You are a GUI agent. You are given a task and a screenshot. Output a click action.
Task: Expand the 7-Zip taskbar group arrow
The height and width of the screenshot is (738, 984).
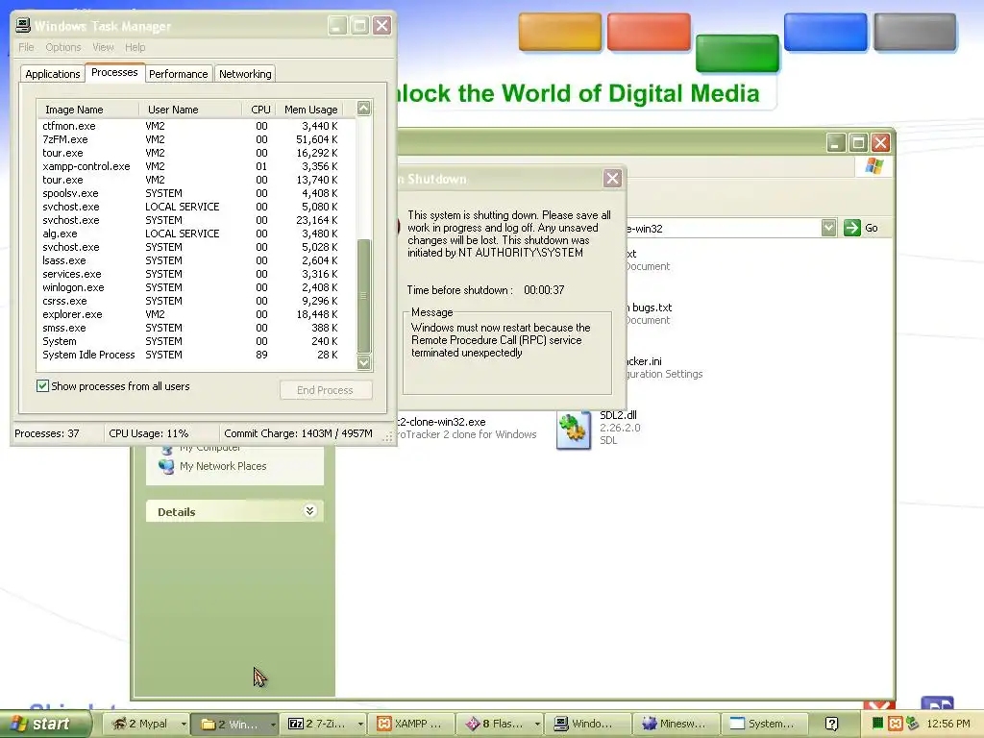361,724
